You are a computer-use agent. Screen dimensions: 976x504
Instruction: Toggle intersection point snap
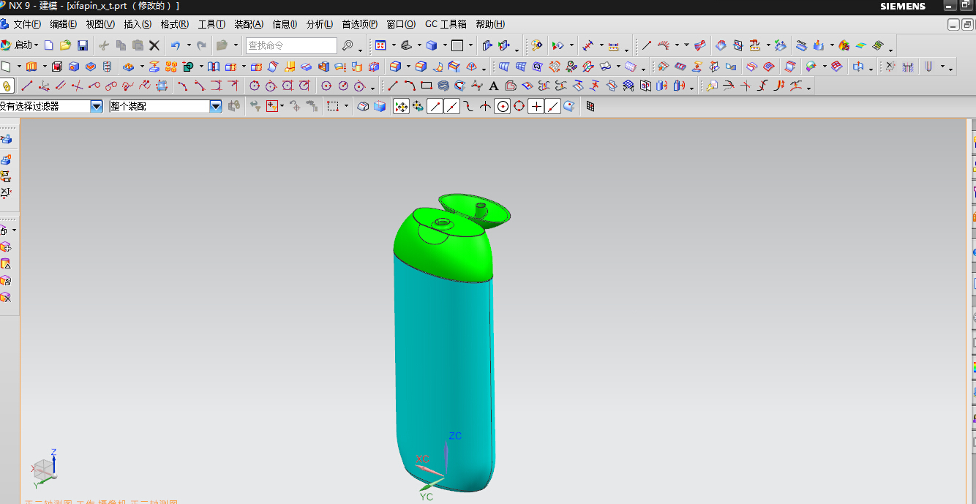(x=485, y=106)
